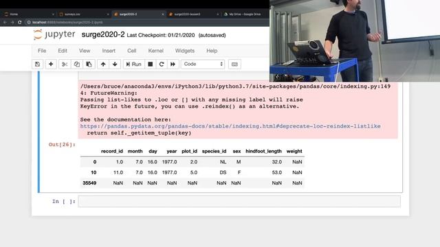Click the Out[26] output prompt
This screenshot has height=247, width=440.
click(x=62, y=145)
